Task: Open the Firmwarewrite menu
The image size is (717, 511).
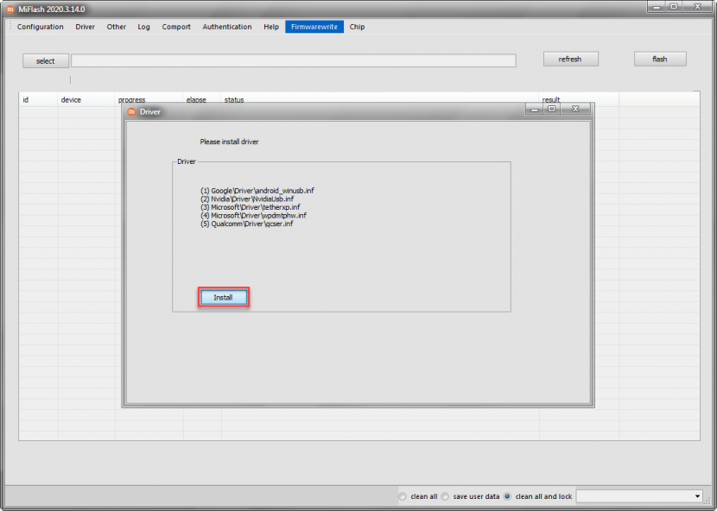Action: 314,27
